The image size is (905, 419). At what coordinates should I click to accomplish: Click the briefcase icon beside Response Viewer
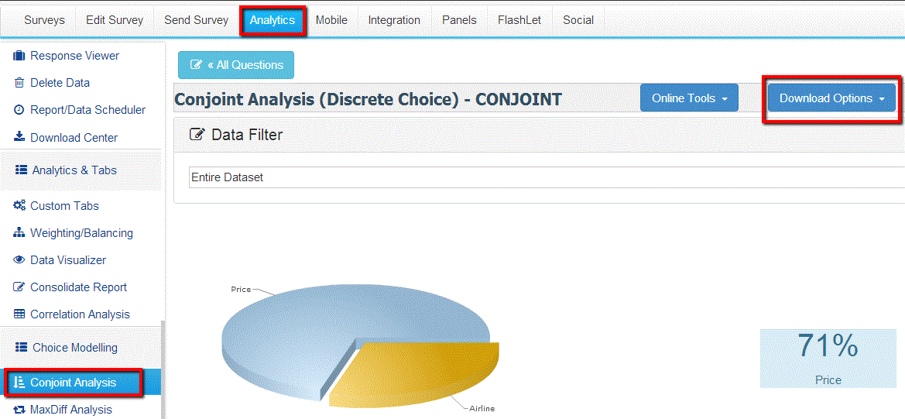point(19,56)
